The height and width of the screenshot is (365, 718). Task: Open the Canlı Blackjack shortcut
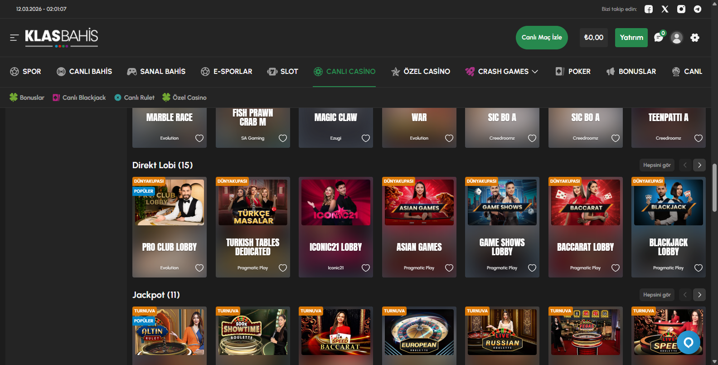coord(79,97)
